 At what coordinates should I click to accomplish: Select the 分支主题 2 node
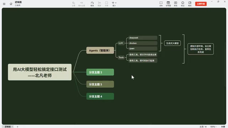100,72
